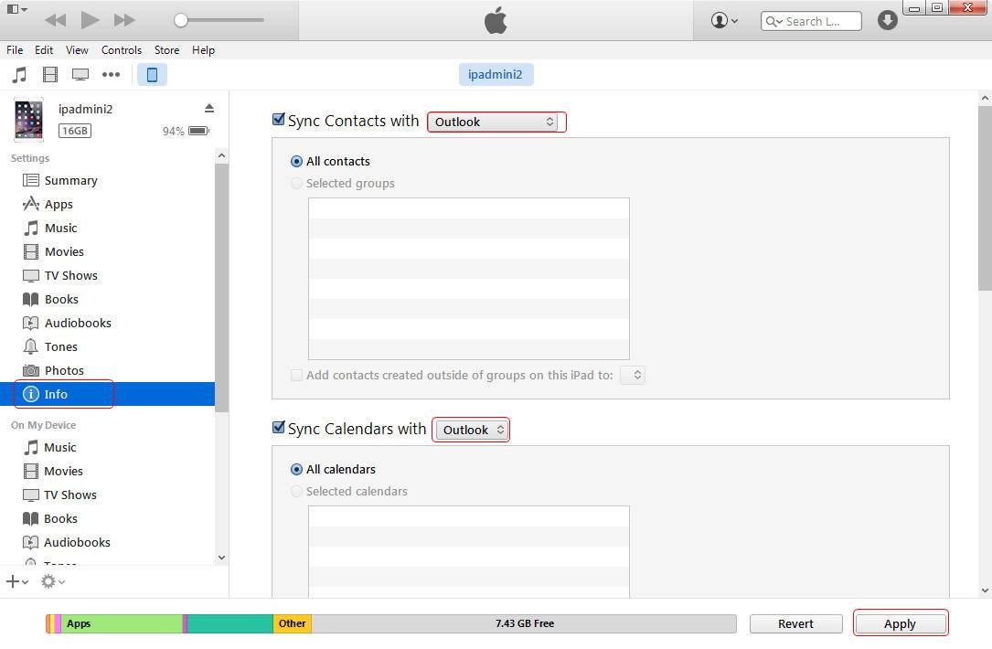Open the Store menu

coord(167,50)
